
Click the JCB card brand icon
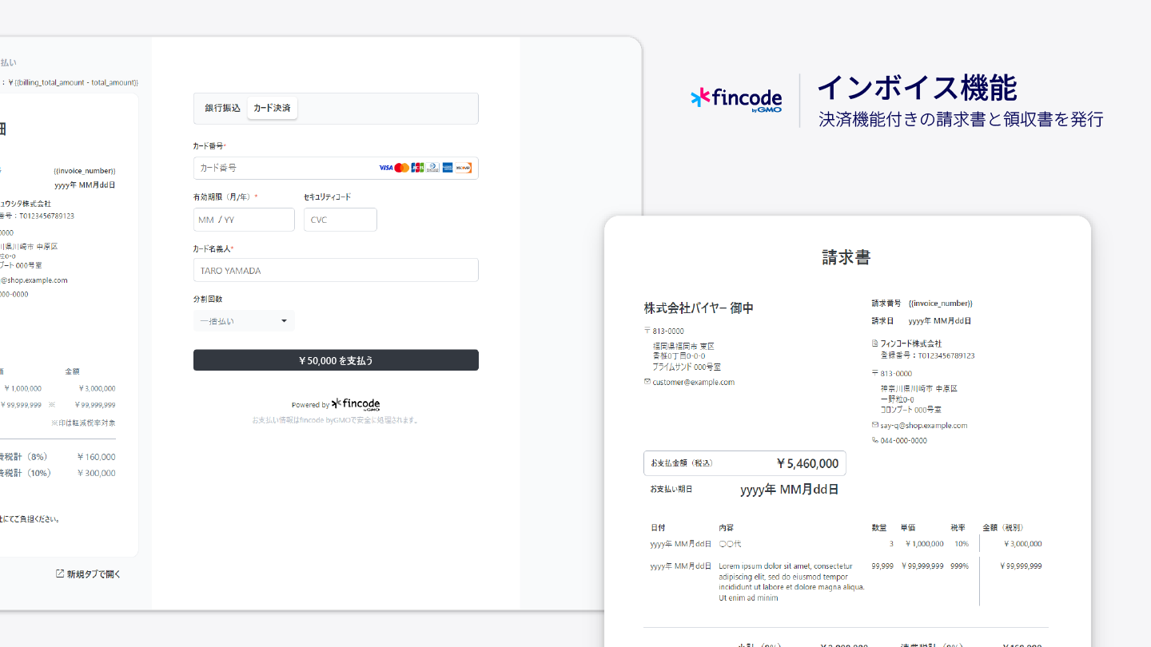[x=417, y=168]
